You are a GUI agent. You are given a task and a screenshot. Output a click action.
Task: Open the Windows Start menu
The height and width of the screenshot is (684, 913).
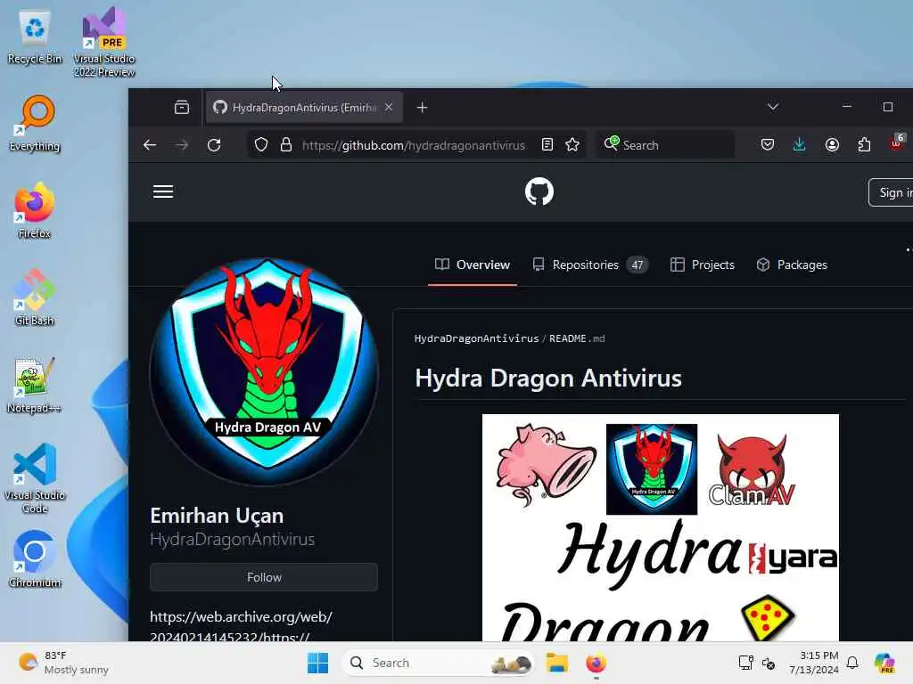(318, 663)
